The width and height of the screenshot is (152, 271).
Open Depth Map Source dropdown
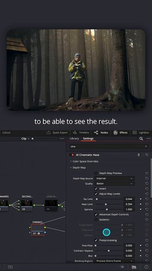click(x=114, y=178)
